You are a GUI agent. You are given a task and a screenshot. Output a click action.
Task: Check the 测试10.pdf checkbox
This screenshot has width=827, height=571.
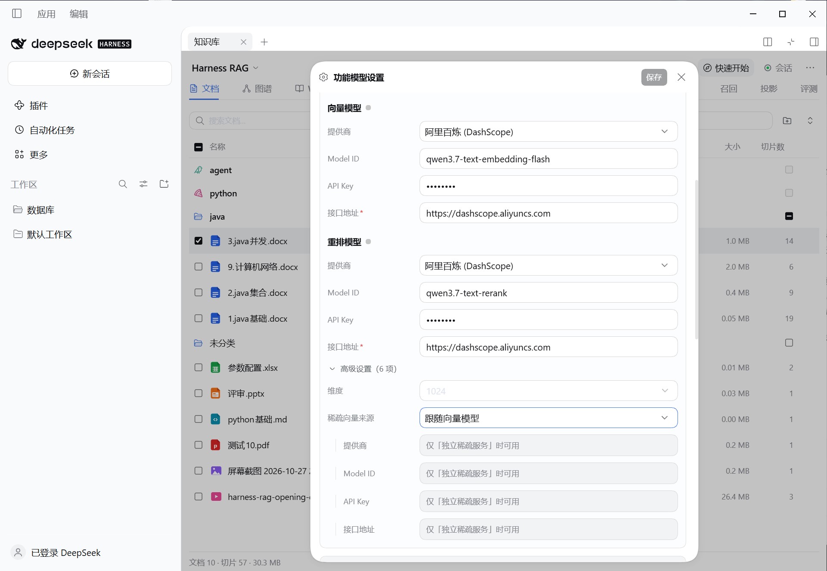[x=199, y=445]
